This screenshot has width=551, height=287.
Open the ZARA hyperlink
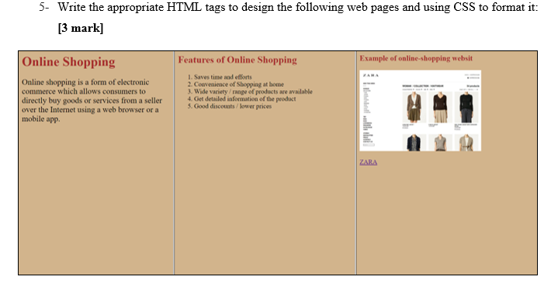pyautogui.click(x=368, y=162)
